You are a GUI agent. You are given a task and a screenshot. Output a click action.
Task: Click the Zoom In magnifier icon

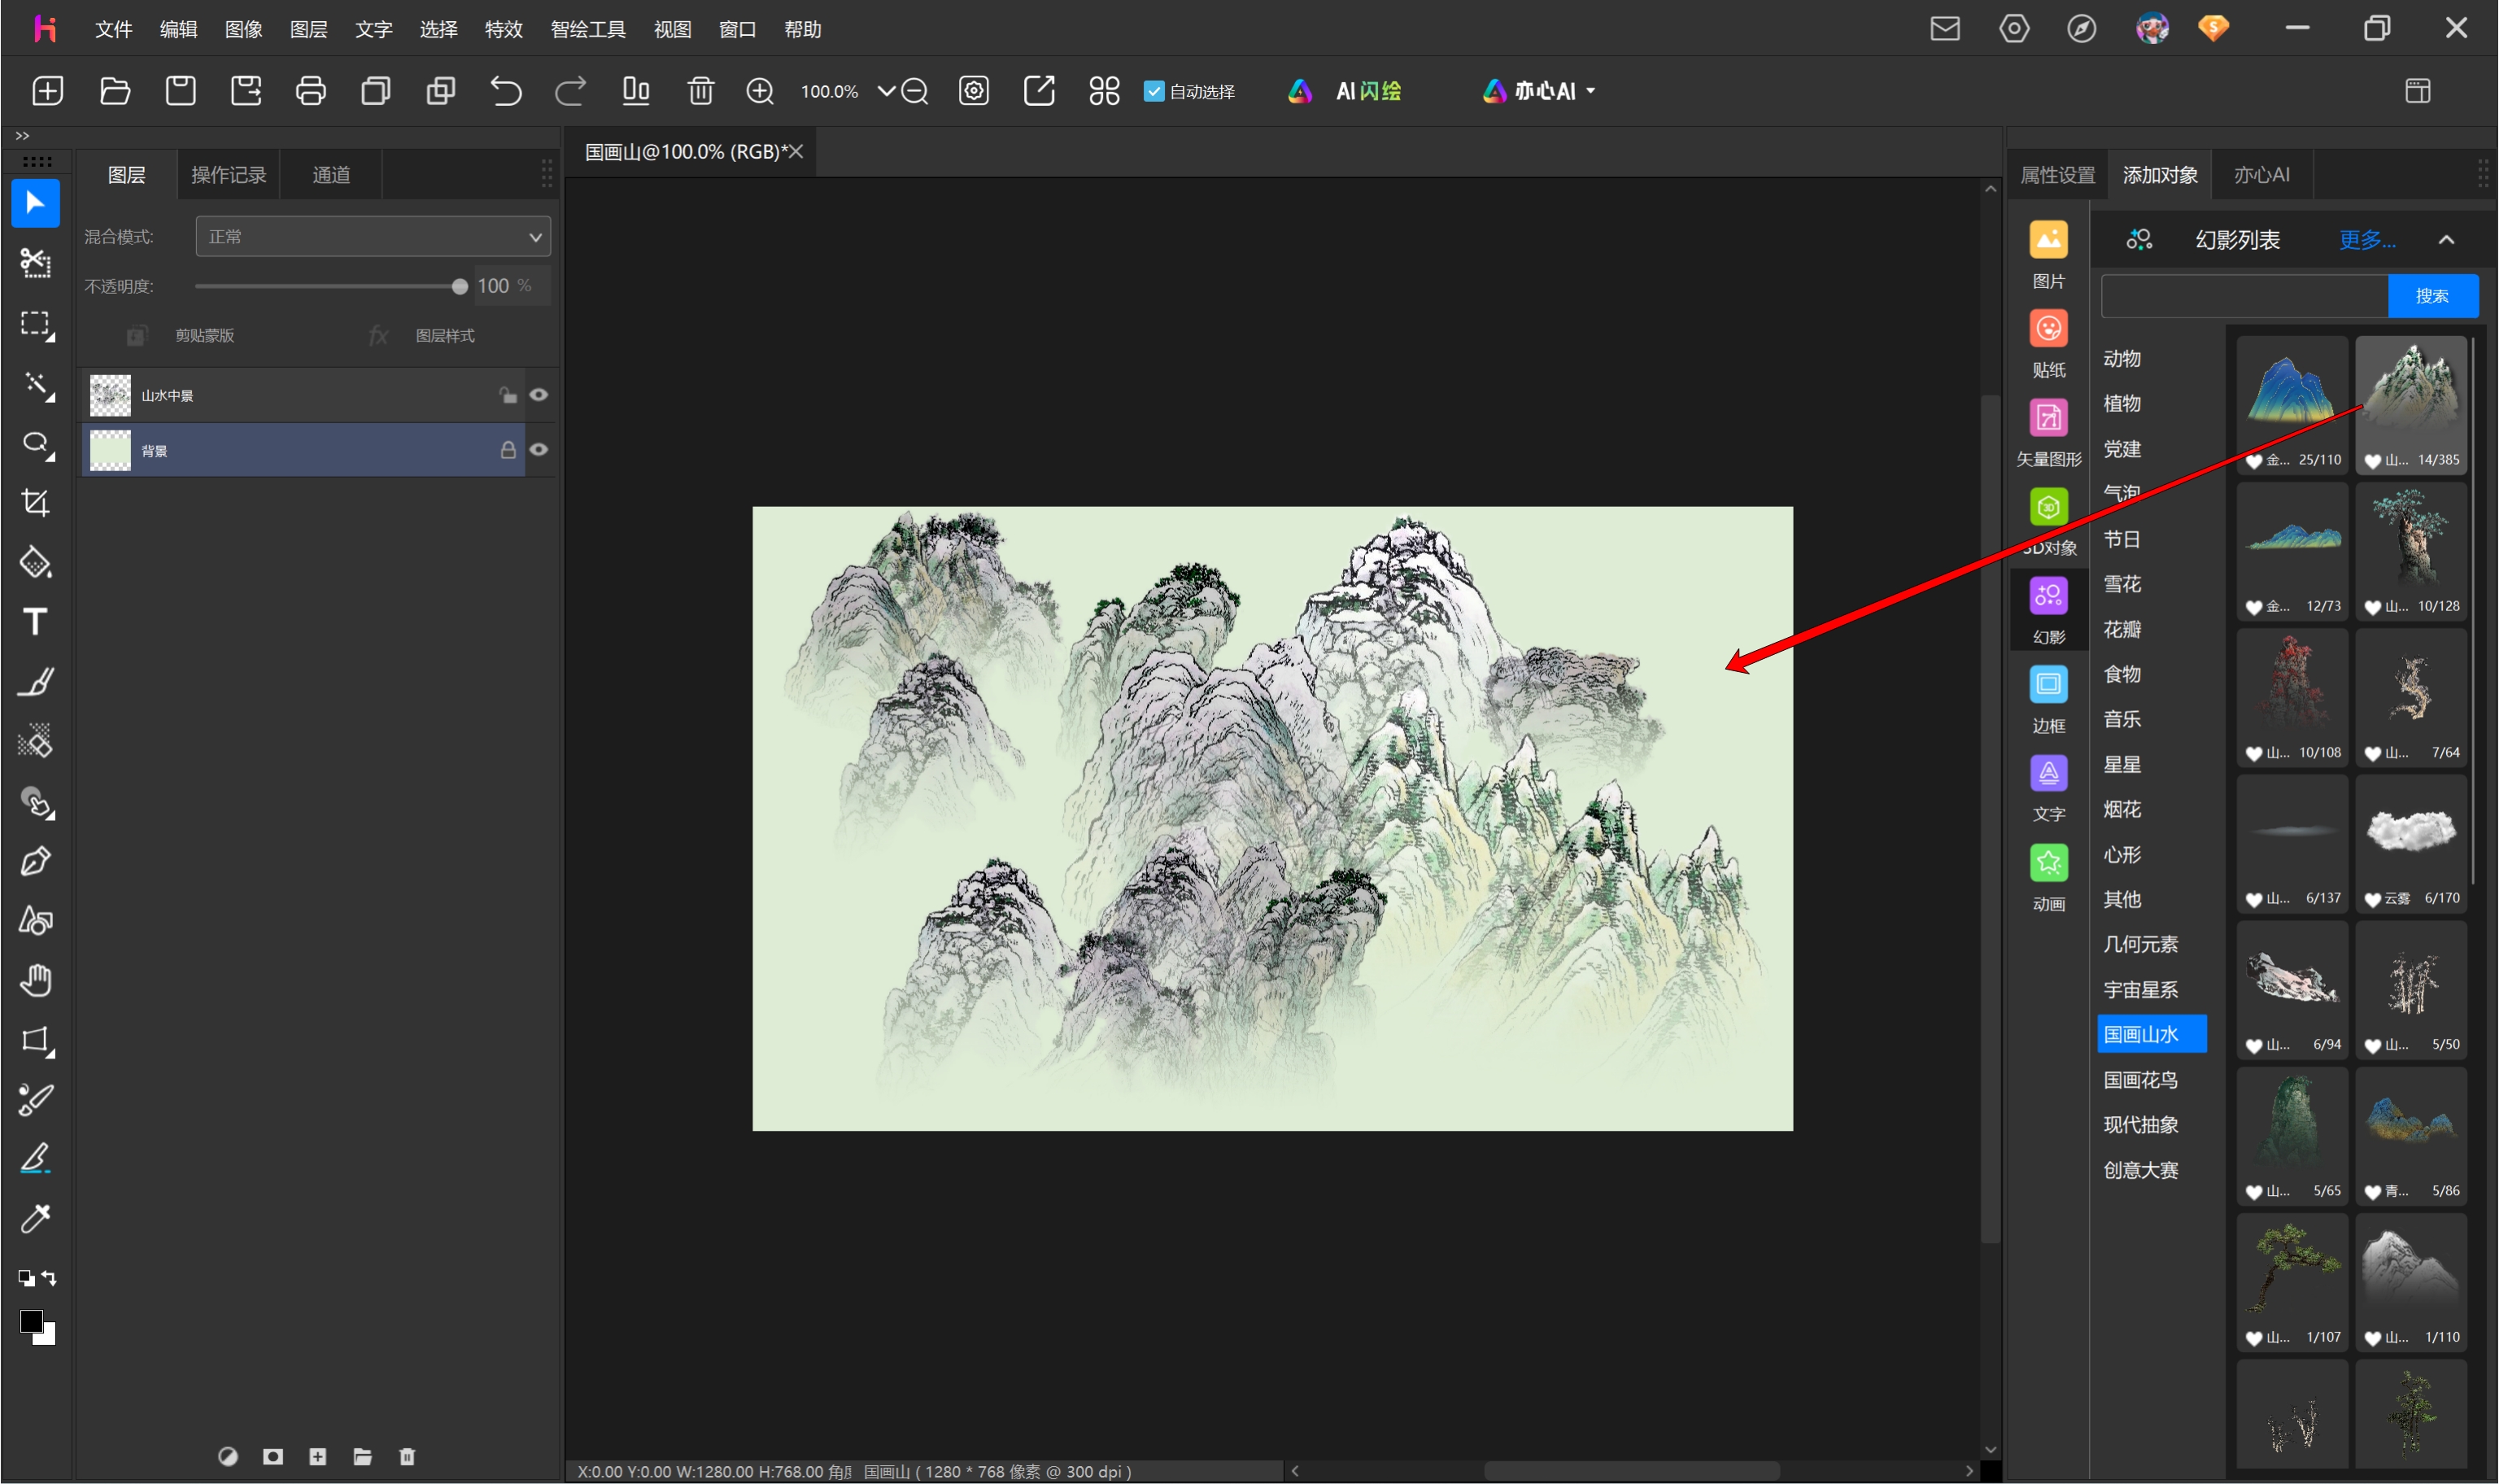tap(760, 91)
